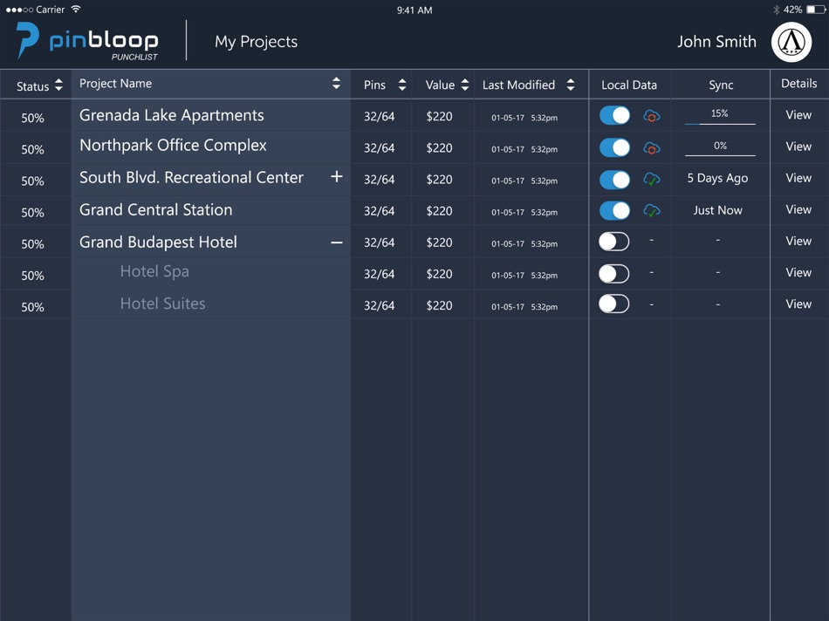Click the synced cloud checkmark for Grand Central Station

pos(651,211)
